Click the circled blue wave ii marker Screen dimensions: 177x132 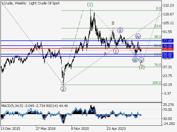tap(120, 30)
